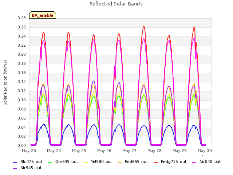
Task: Click the Reflected Solar Bands chart title
Action: (116, 4)
